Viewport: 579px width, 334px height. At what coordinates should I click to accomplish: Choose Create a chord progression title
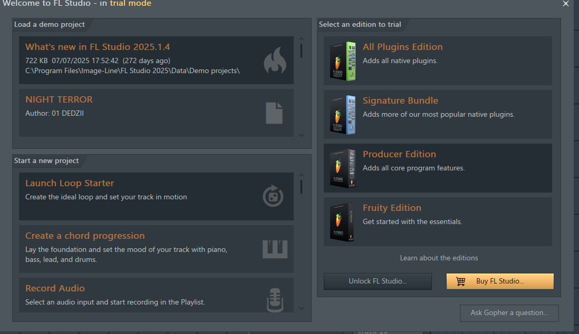(85, 236)
